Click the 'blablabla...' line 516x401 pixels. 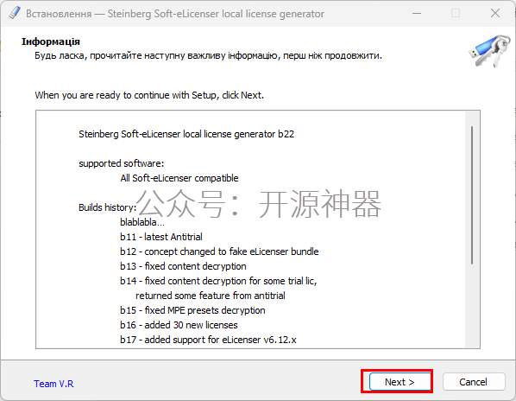tap(142, 222)
